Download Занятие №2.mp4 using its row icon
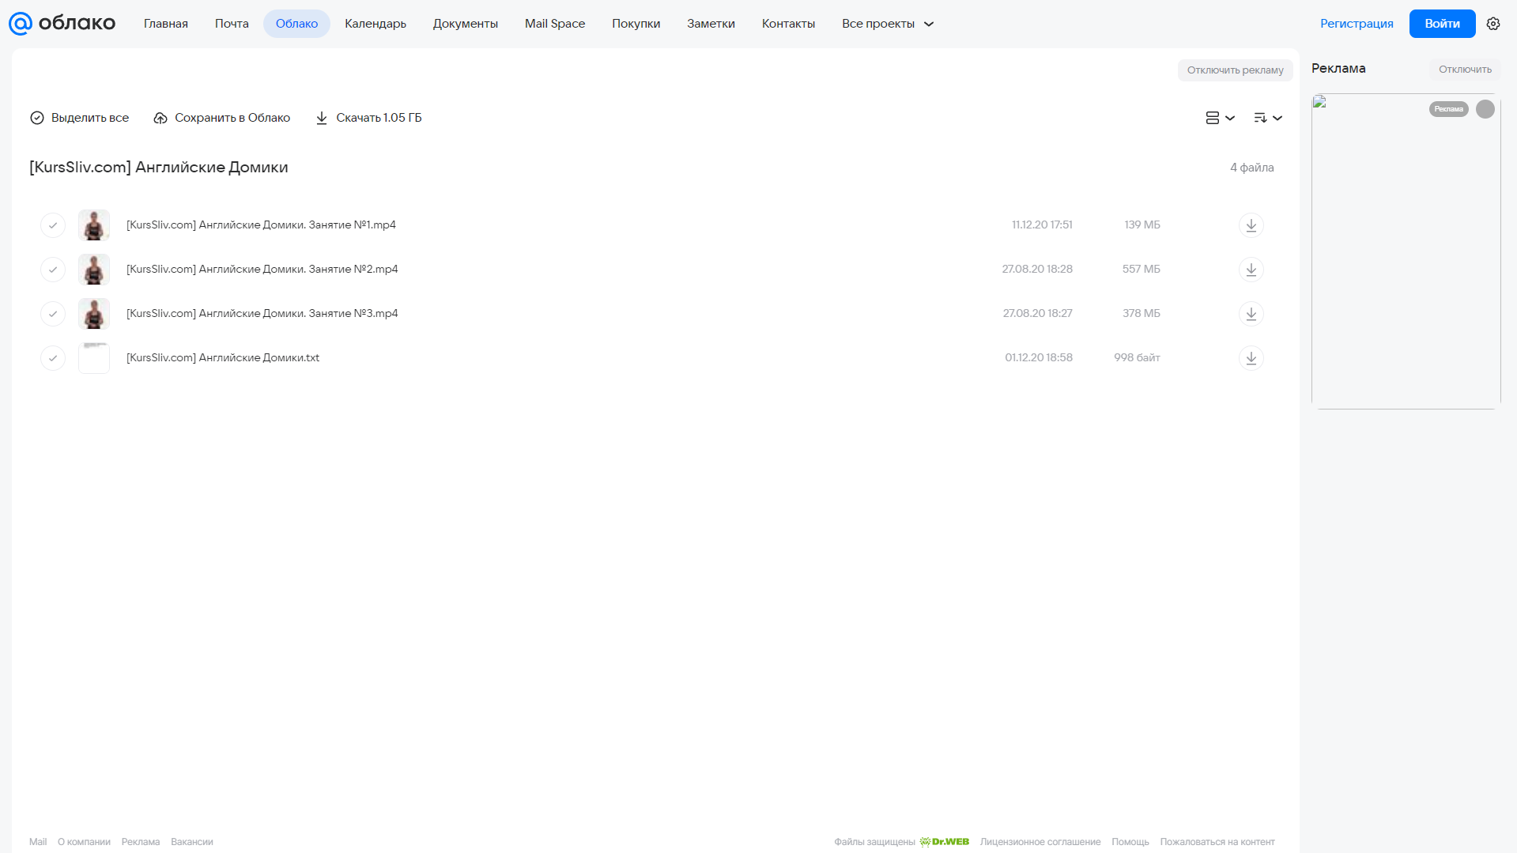The width and height of the screenshot is (1517, 853). [1251, 270]
